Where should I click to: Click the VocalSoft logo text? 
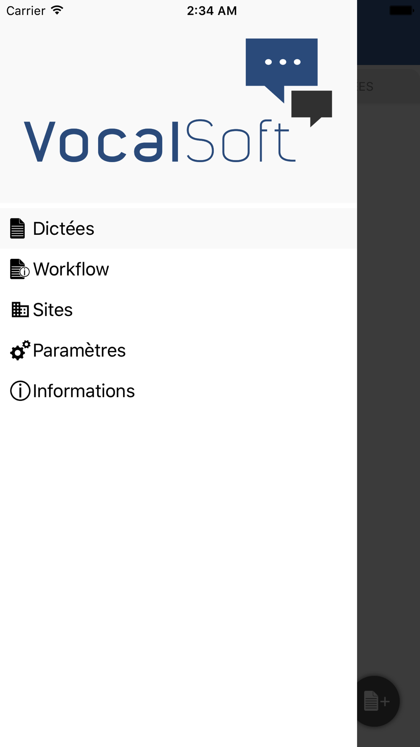[160, 142]
